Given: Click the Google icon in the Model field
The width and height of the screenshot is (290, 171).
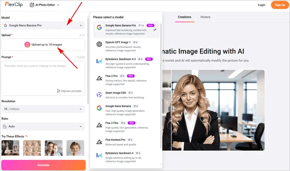Looking at the screenshot, I should pos(5,25).
